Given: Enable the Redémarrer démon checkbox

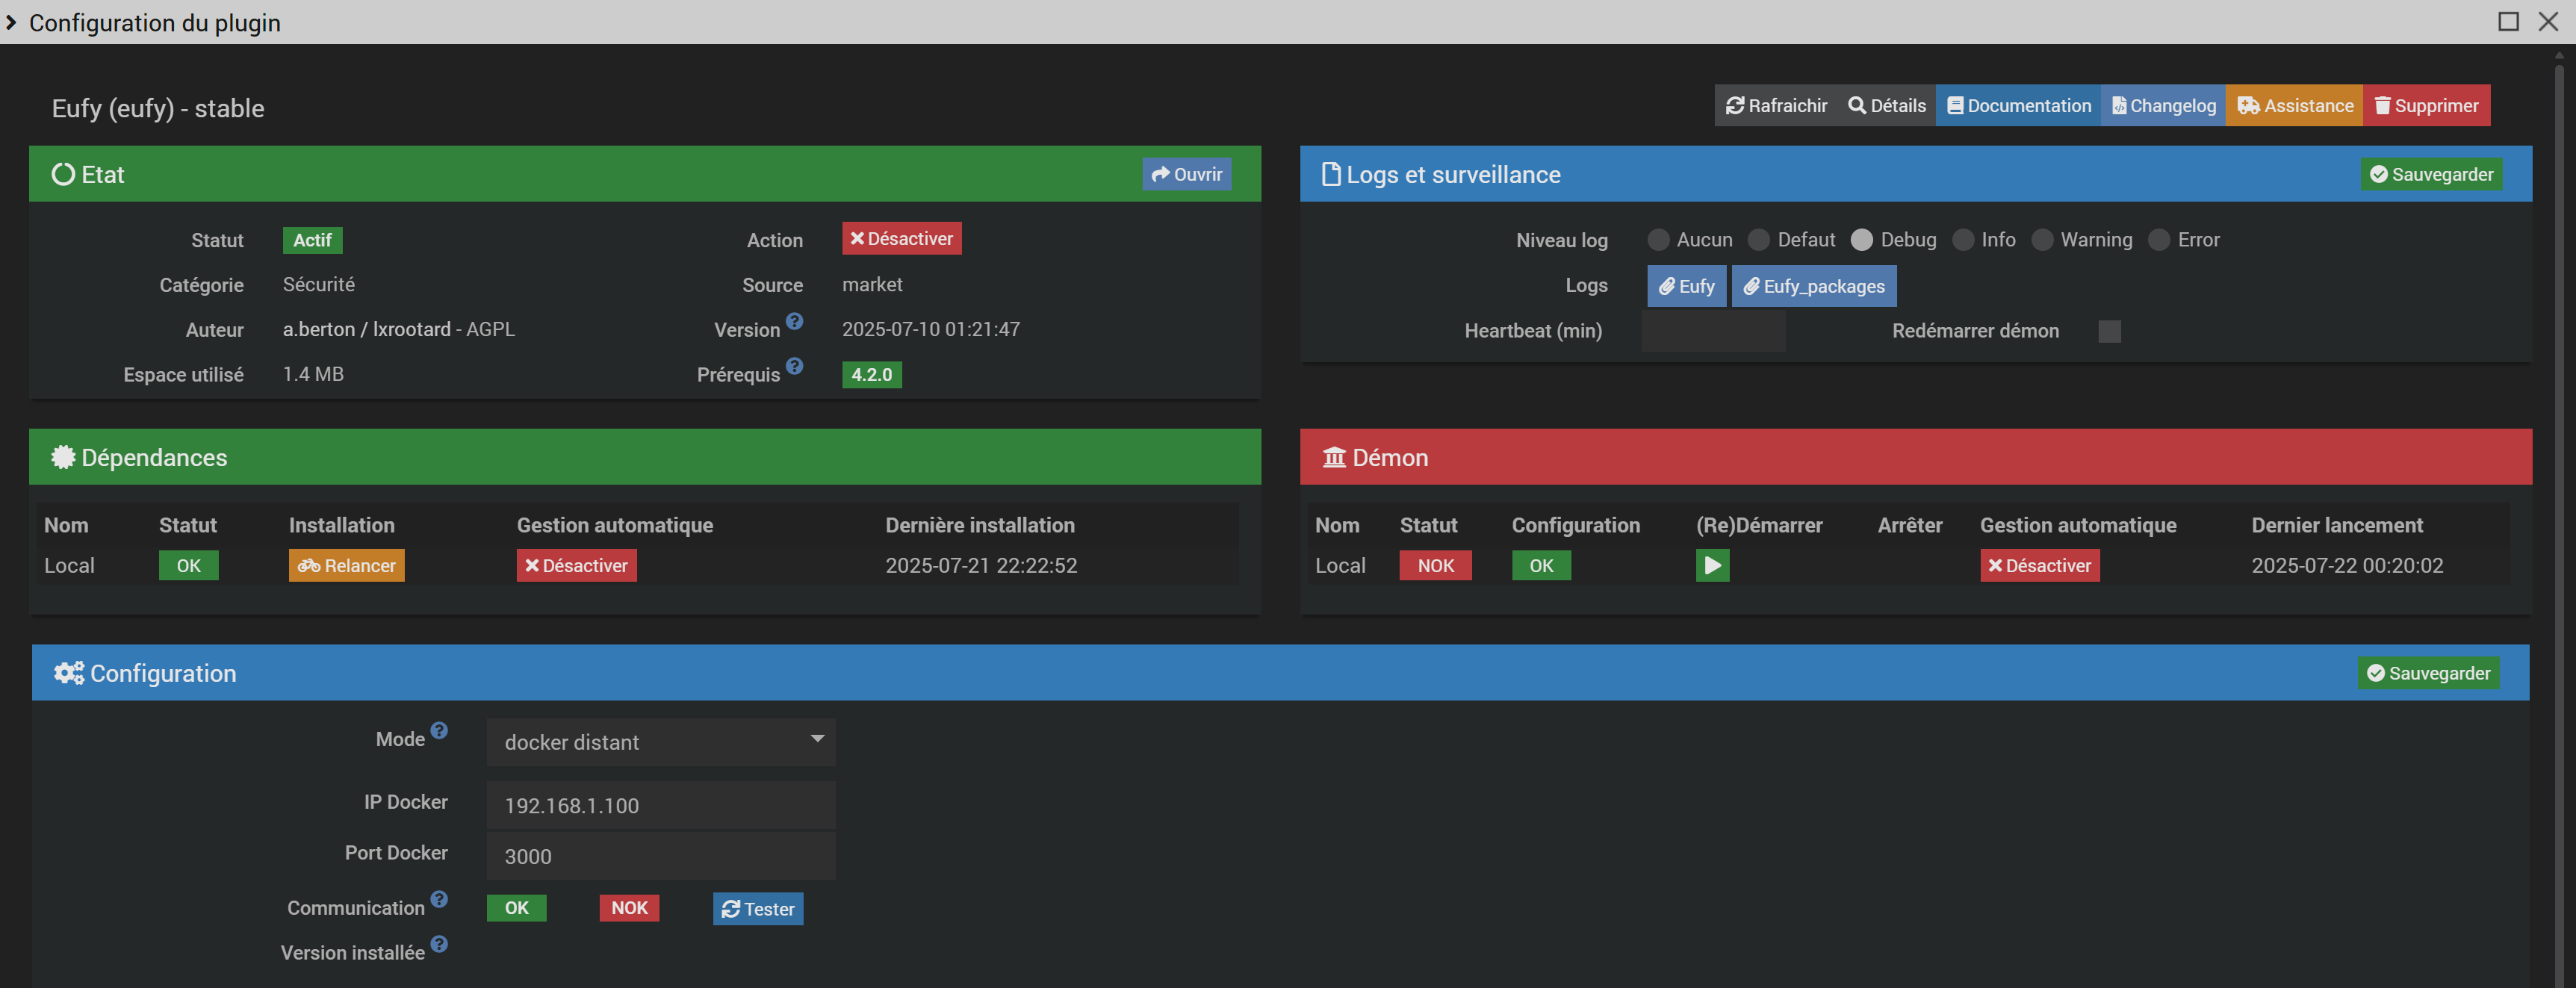Looking at the screenshot, I should [2109, 331].
